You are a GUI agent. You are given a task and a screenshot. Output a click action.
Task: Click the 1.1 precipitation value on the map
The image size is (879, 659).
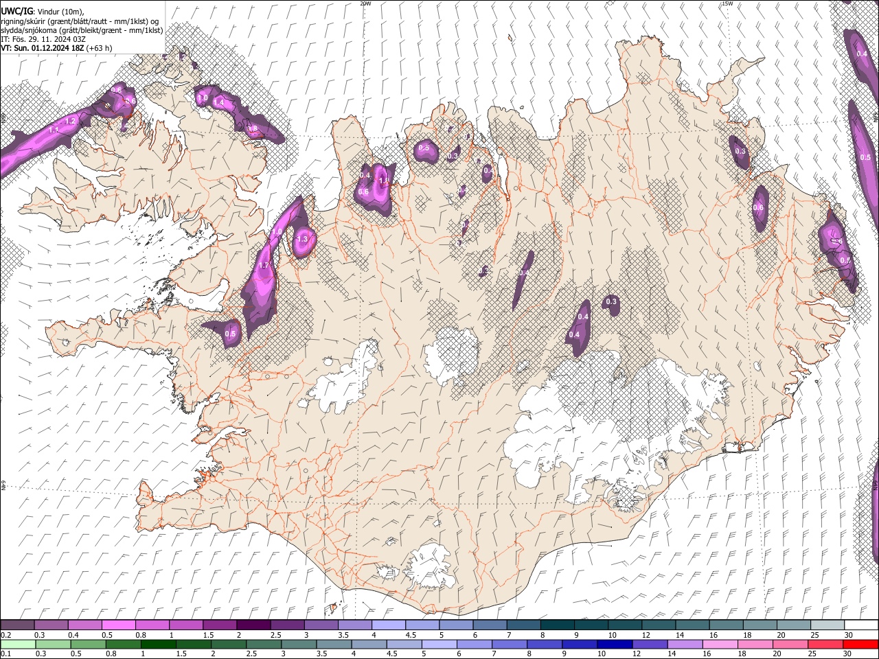tap(54, 129)
